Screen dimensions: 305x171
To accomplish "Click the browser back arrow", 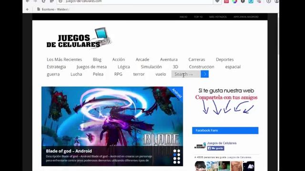I will [28, 1].
